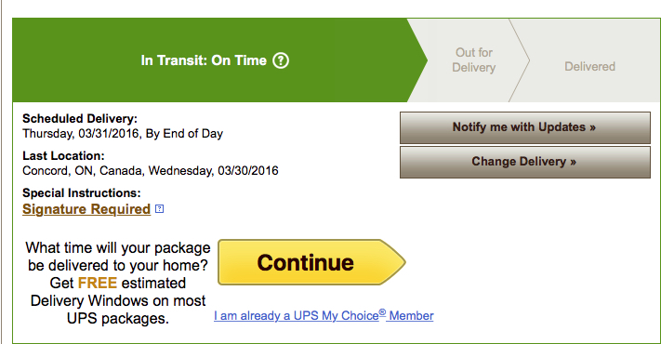Click the Scheduled Delivery date text

pos(123,134)
